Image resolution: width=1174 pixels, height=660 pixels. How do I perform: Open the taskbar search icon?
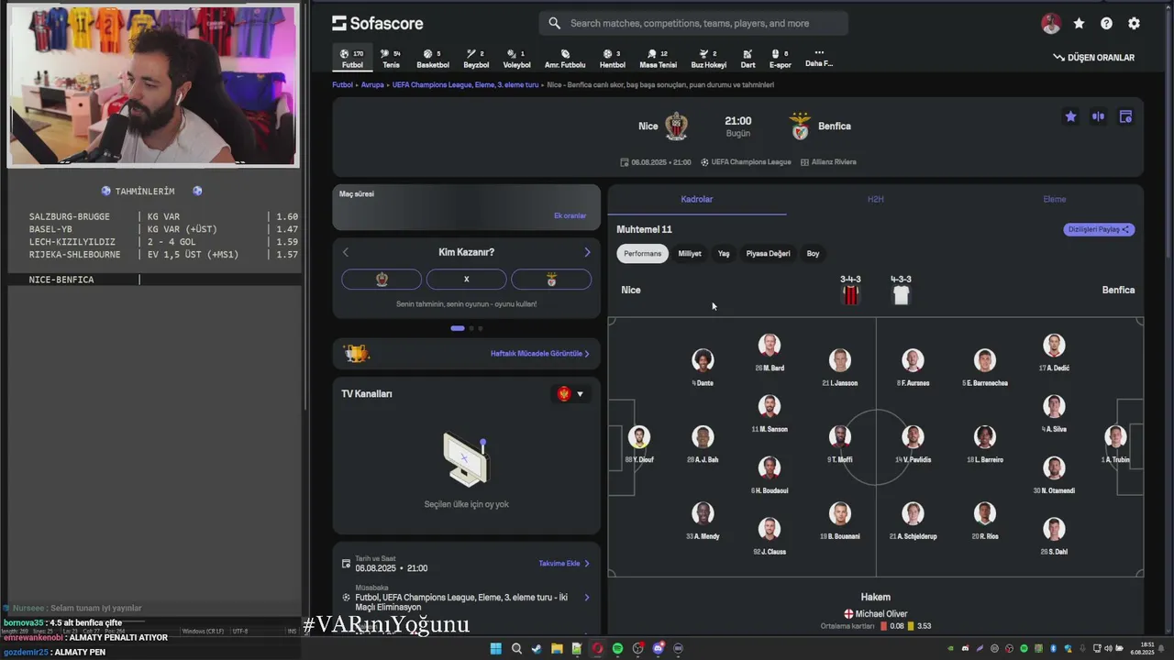pyautogui.click(x=516, y=648)
